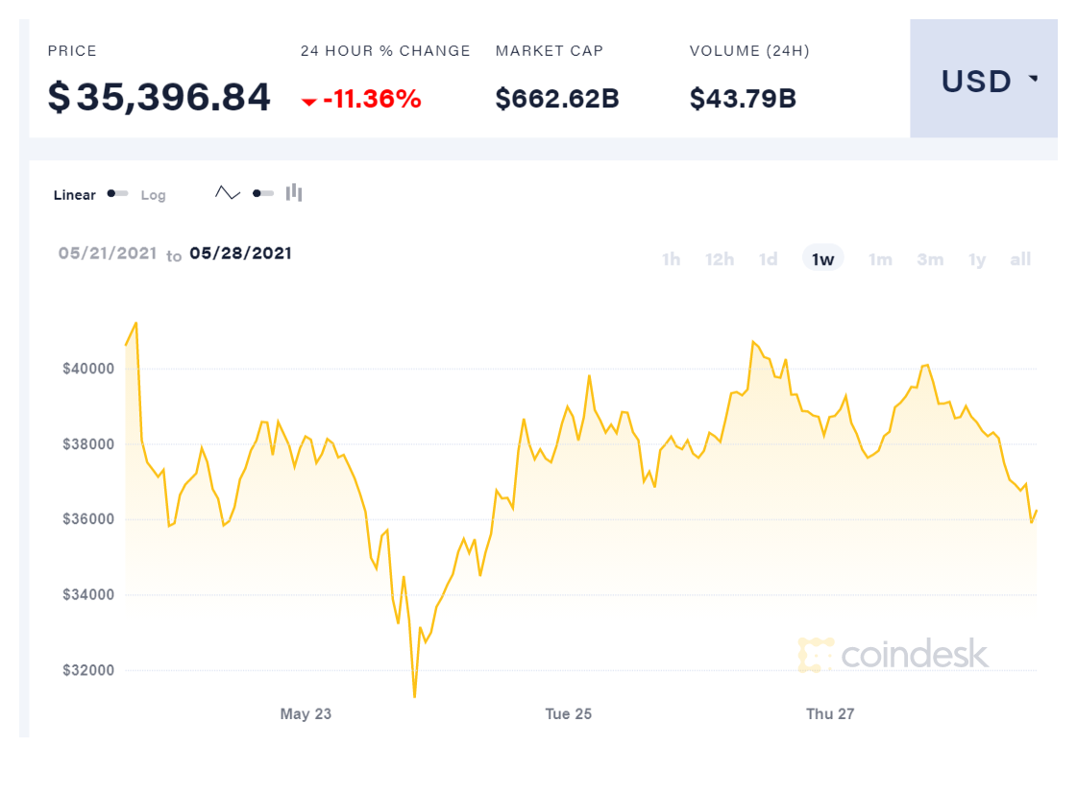Click the 05/28/2021 end date field
The height and width of the screenshot is (795, 1077).
[240, 253]
